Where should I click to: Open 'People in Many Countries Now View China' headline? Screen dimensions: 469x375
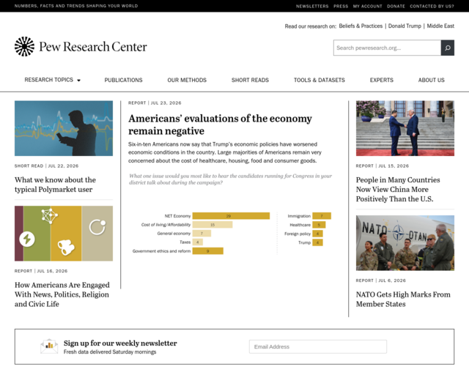[x=398, y=189]
